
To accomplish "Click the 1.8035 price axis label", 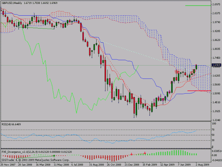I will pyautogui.click(x=216, y=49).
